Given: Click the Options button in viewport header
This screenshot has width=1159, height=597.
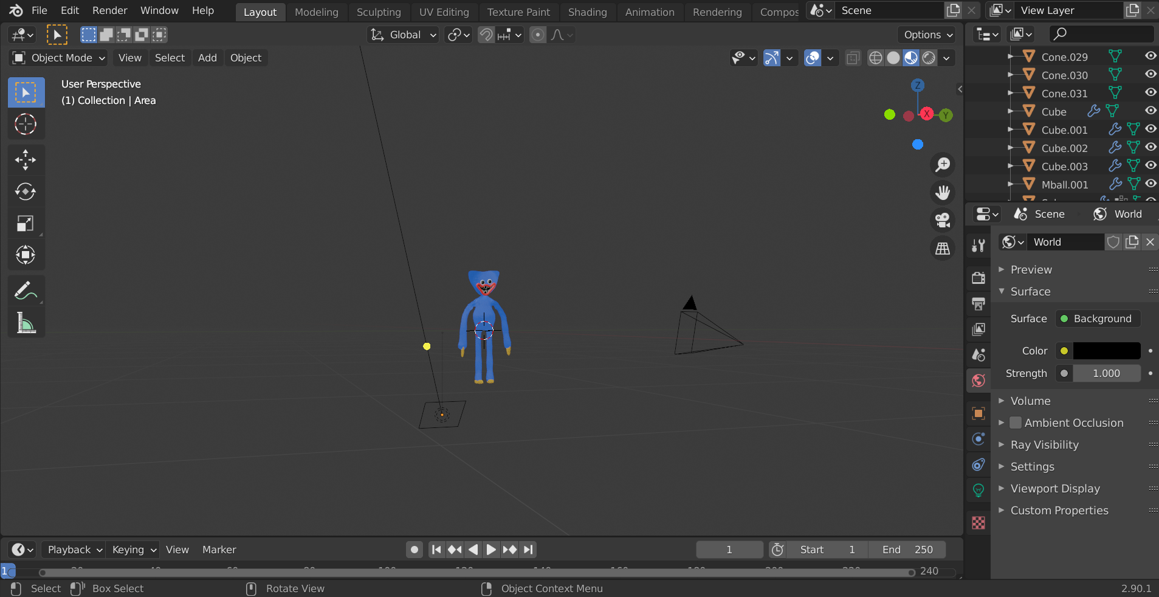Looking at the screenshot, I should [x=926, y=35].
